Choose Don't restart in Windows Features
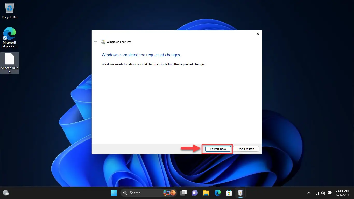The width and height of the screenshot is (354, 199). click(x=246, y=149)
